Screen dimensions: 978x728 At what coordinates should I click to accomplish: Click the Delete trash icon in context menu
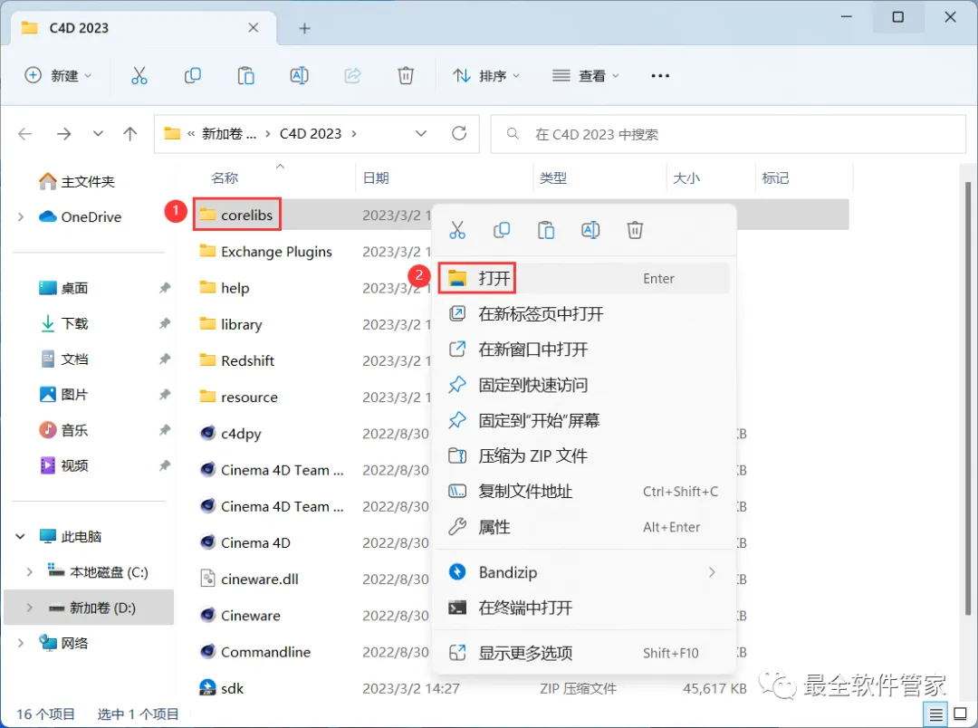[634, 230]
